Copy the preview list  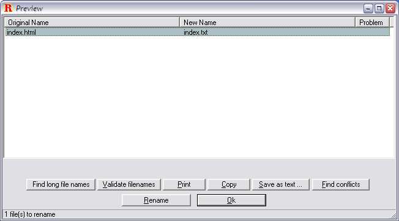(229, 184)
